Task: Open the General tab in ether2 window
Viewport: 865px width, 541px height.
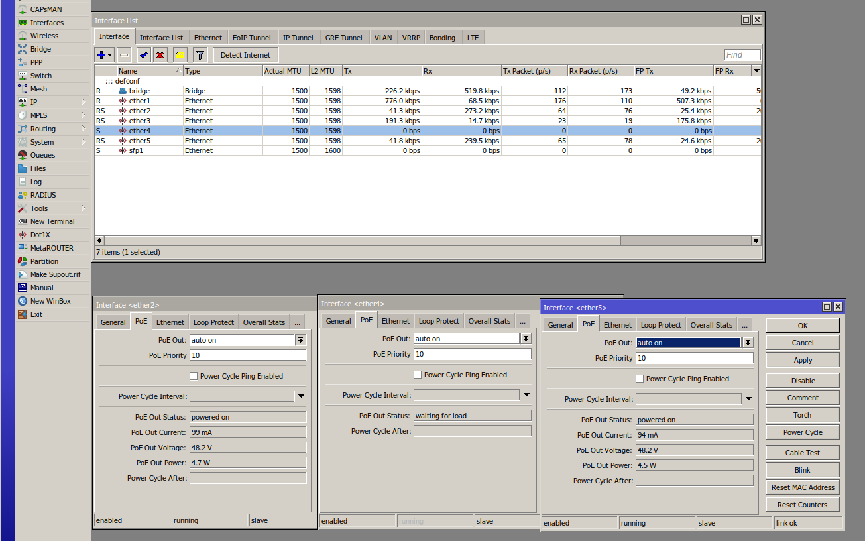Action: coord(113,322)
